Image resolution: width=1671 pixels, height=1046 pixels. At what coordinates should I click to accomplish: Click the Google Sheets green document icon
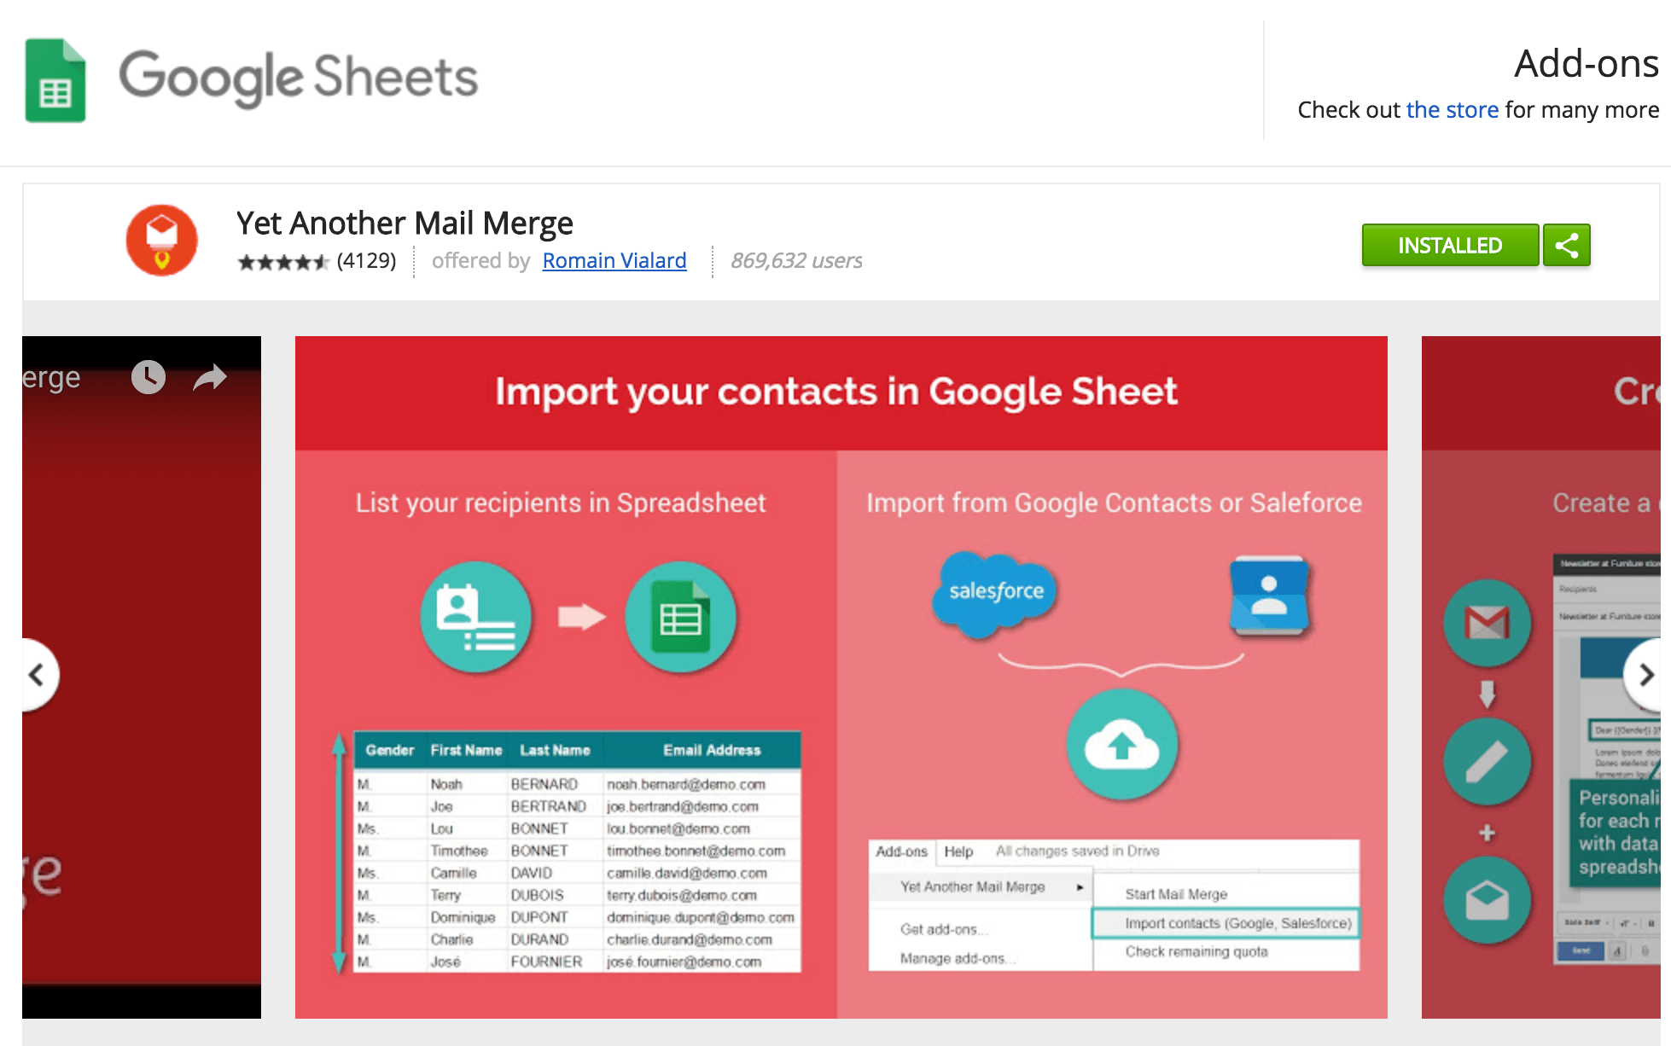tap(55, 80)
